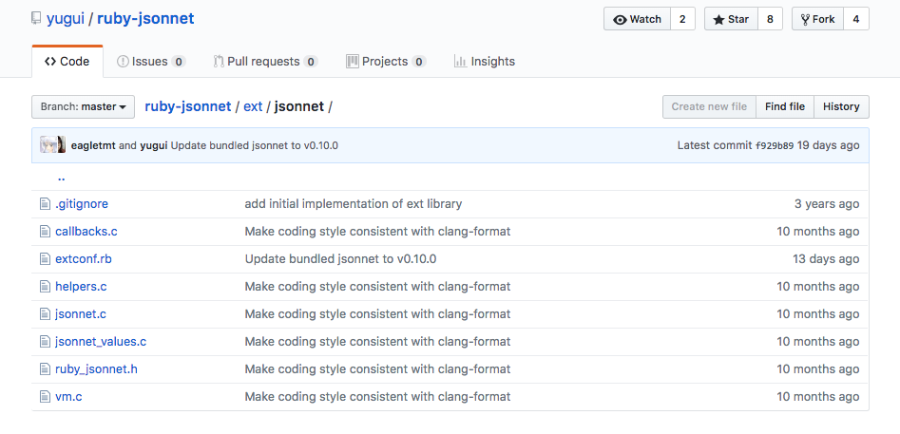Open the yugui owner link
900x434 pixels.
pos(66,19)
